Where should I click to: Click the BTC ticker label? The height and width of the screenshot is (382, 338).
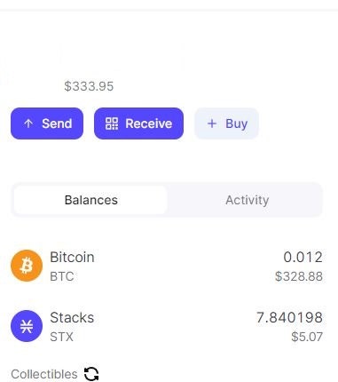(62, 276)
